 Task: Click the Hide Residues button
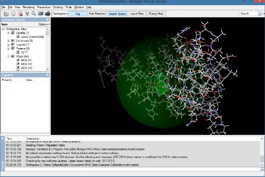(x=97, y=14)
